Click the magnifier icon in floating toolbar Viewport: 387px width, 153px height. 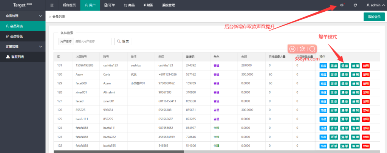pyautogui.click(x=312, y=49)
